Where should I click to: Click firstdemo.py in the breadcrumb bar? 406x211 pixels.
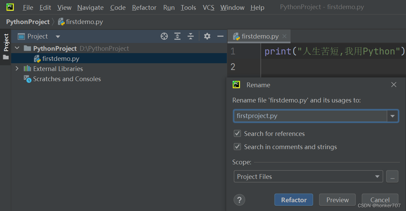pyautogui.click(x=81, y=22)
